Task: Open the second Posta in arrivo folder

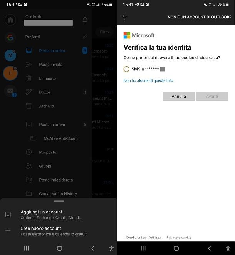Action: pyautogui.click(x=56, y=125)
